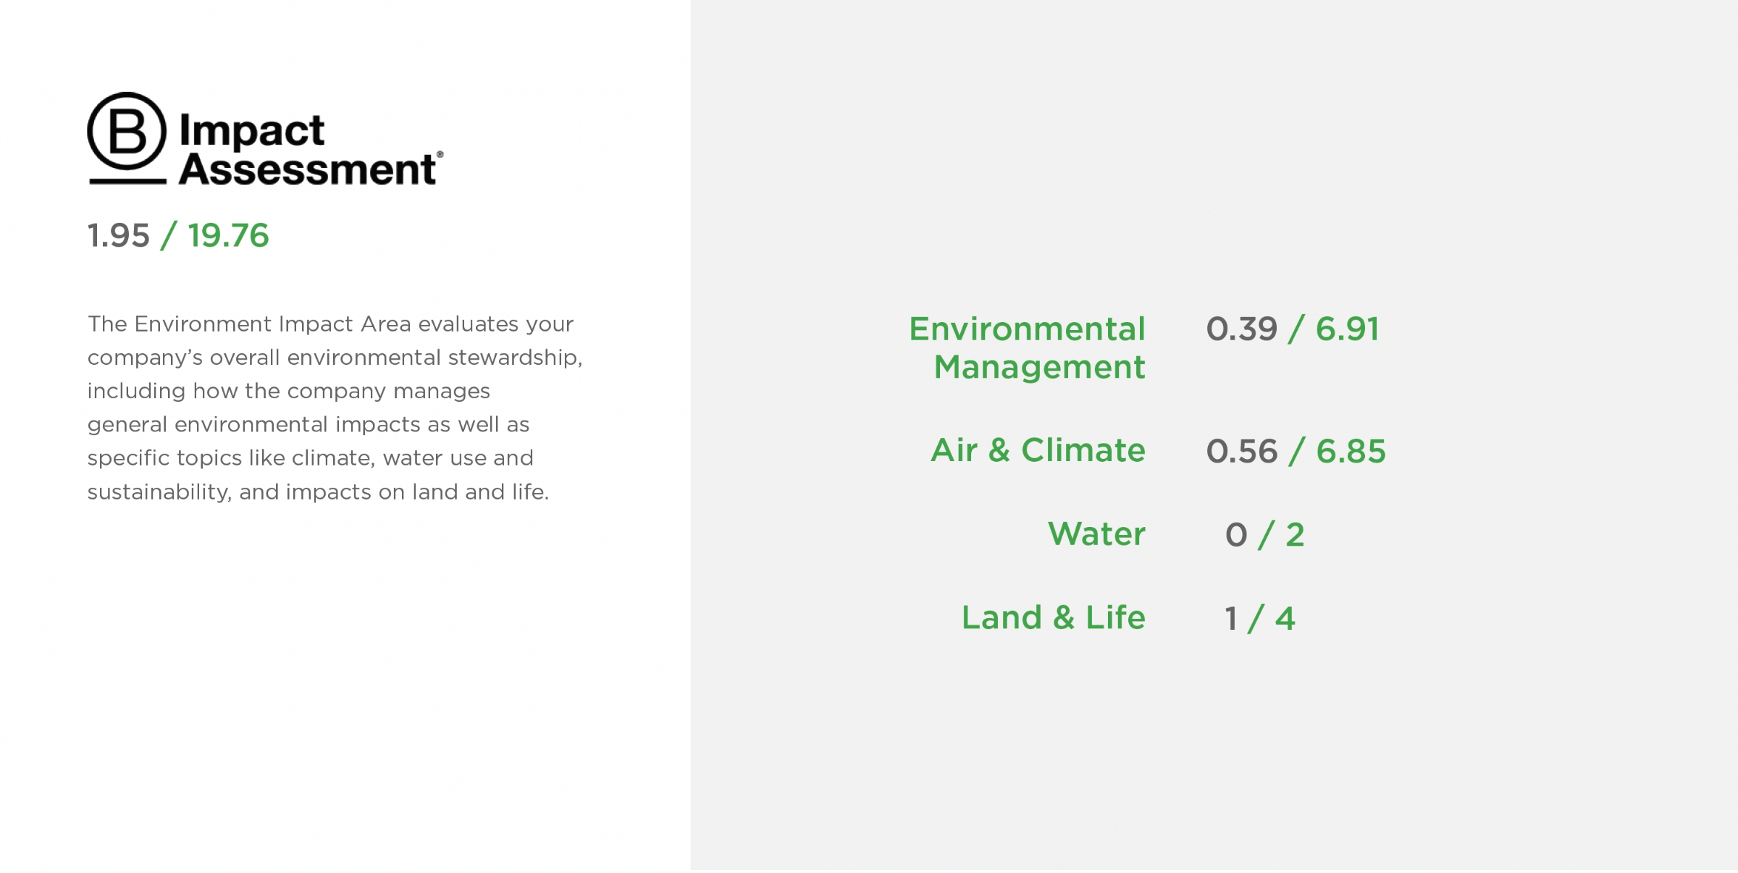Image resolution: width=1738 pixels, height=873 pixels.
Task: Open the Land & Life category
Action: point(1053,617)
